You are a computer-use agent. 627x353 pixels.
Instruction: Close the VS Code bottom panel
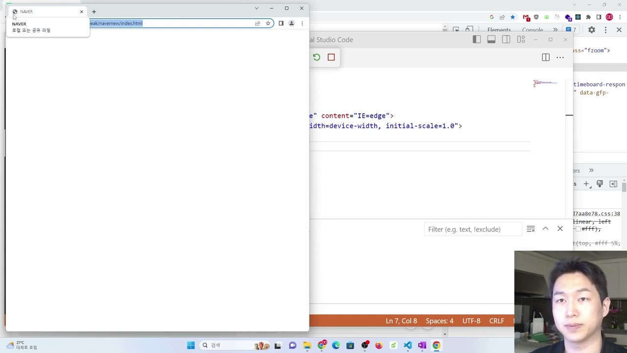coord(560,229)
